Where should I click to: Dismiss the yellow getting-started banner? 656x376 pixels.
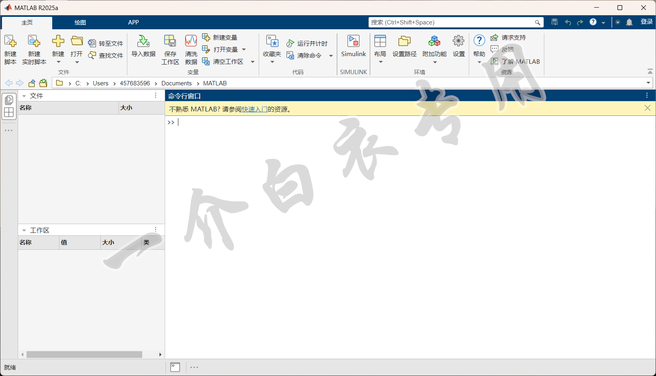(648, 108)
